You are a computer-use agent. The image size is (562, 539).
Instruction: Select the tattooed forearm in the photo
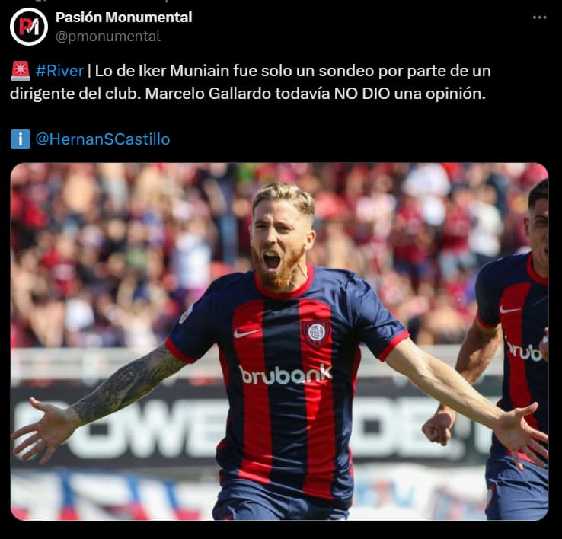(x=129, y=384)
